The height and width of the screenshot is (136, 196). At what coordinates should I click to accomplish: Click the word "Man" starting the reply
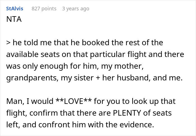click(14, 101)
